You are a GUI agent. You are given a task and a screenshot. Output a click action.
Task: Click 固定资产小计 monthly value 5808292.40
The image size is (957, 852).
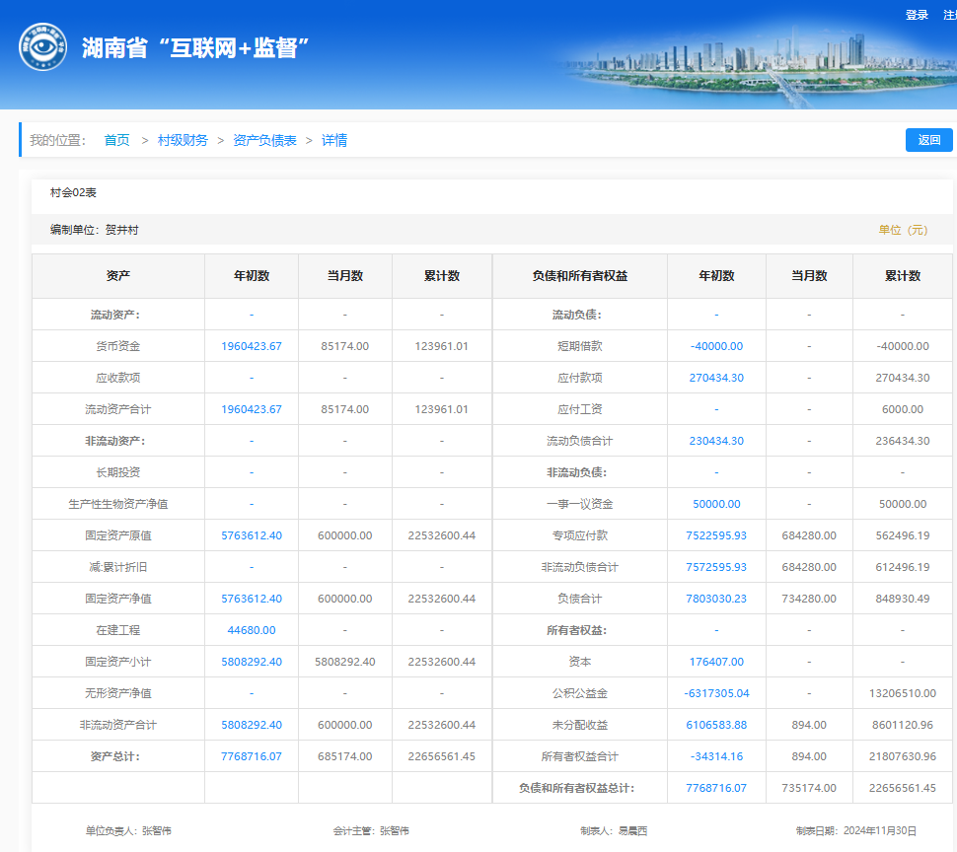pos(345,662)
